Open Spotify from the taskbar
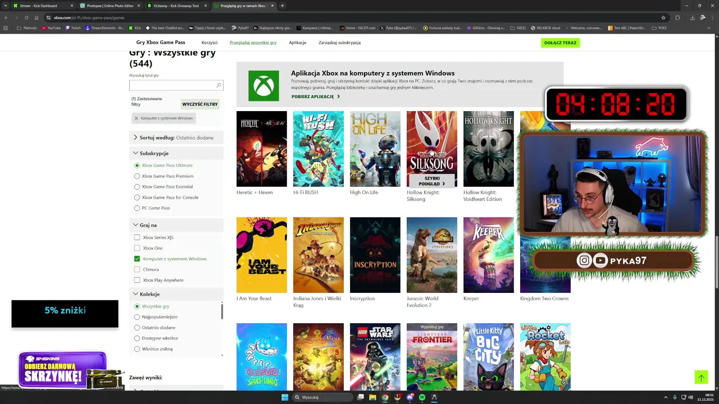This screenshot has height=404, width=719. point(422,397)
